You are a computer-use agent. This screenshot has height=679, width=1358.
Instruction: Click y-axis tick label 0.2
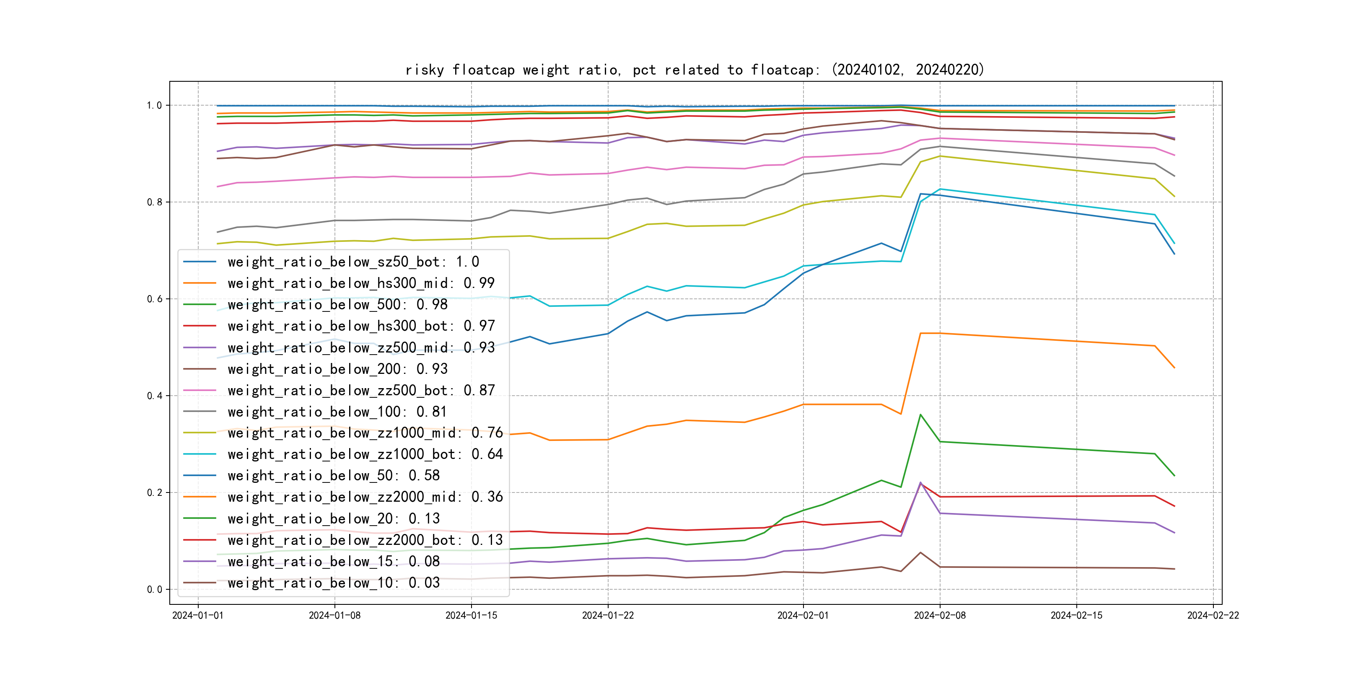pyautogui.click(x=154, y=493)
